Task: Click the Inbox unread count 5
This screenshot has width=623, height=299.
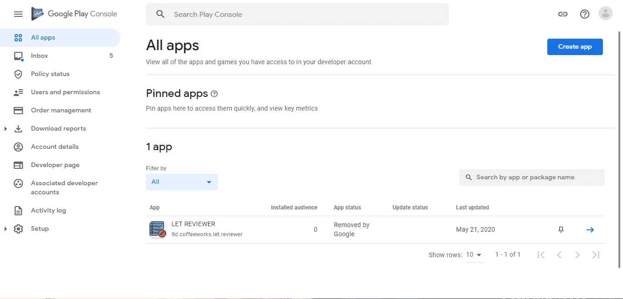Action: [x=111, y=56]
